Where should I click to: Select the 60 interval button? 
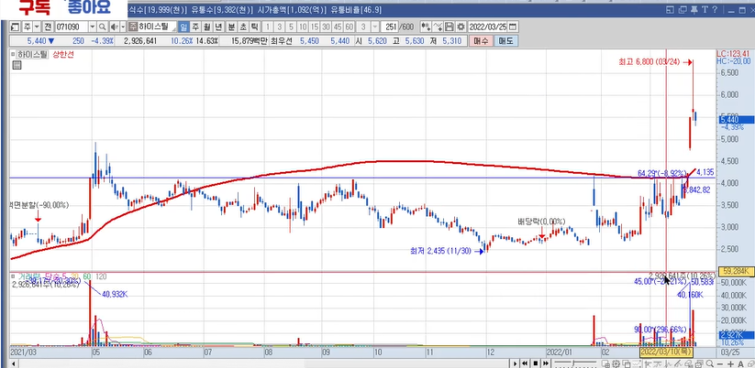coord(350,27)
